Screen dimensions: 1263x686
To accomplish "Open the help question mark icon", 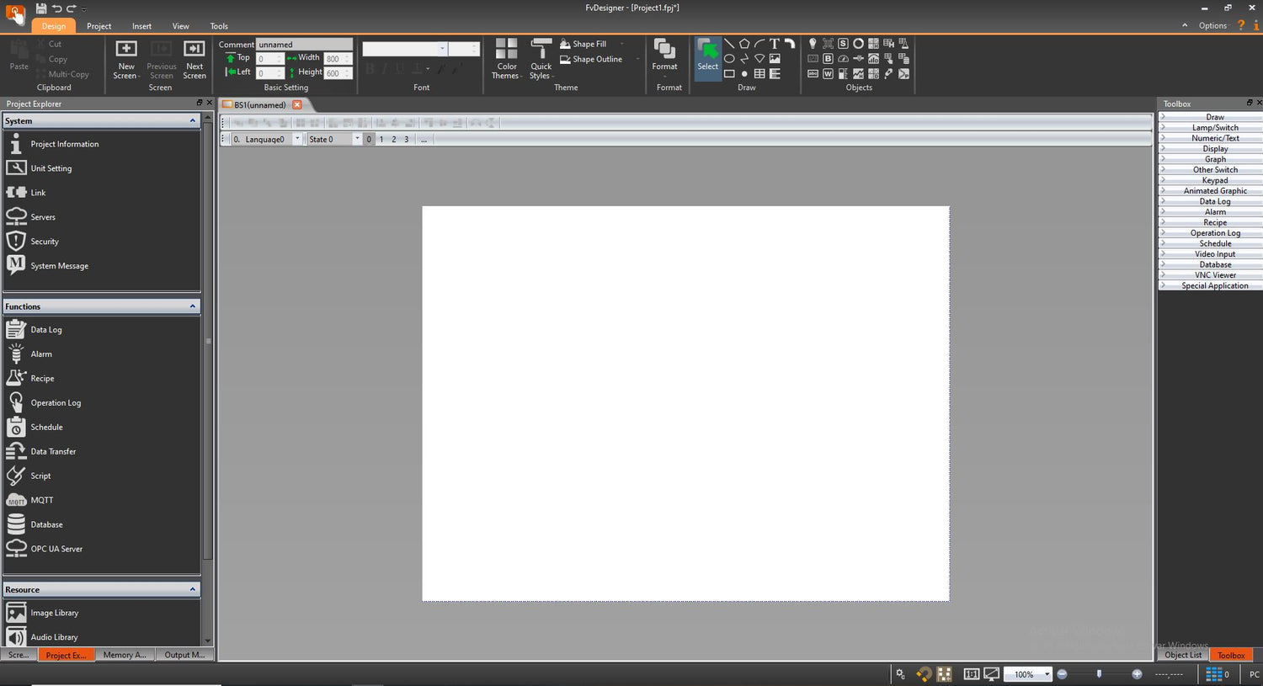I will [1240, 25].
